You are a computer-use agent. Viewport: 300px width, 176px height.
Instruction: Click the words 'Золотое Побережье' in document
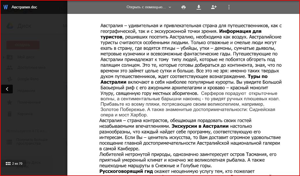pyautogui.click(x=123, y=110)
